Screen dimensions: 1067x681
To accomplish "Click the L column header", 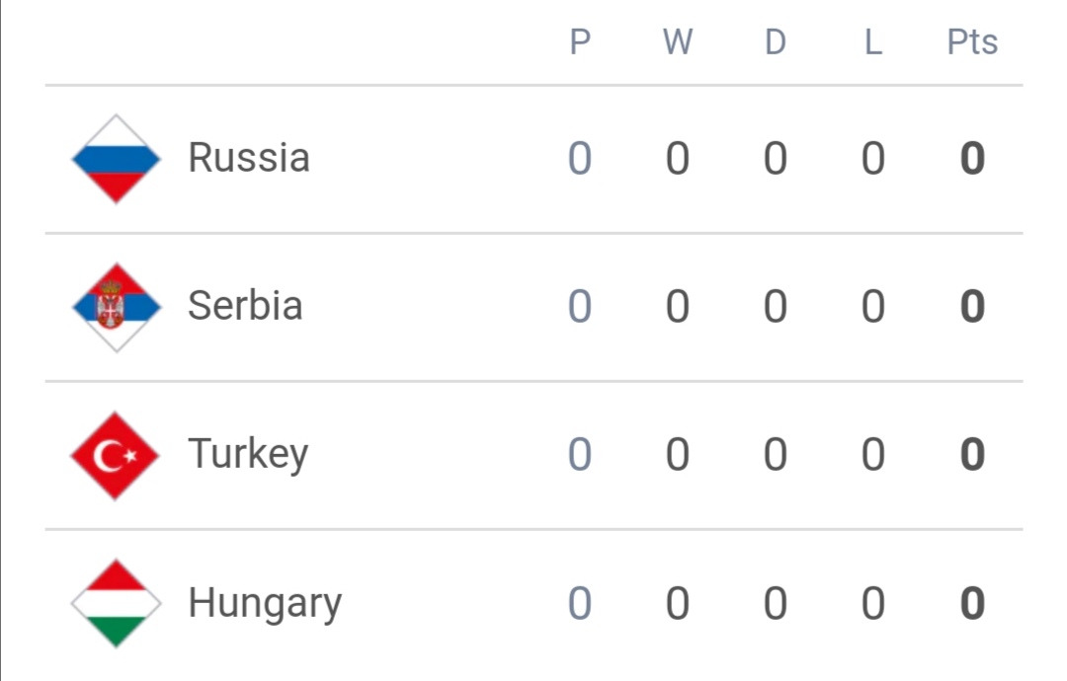I will [873, 42].
